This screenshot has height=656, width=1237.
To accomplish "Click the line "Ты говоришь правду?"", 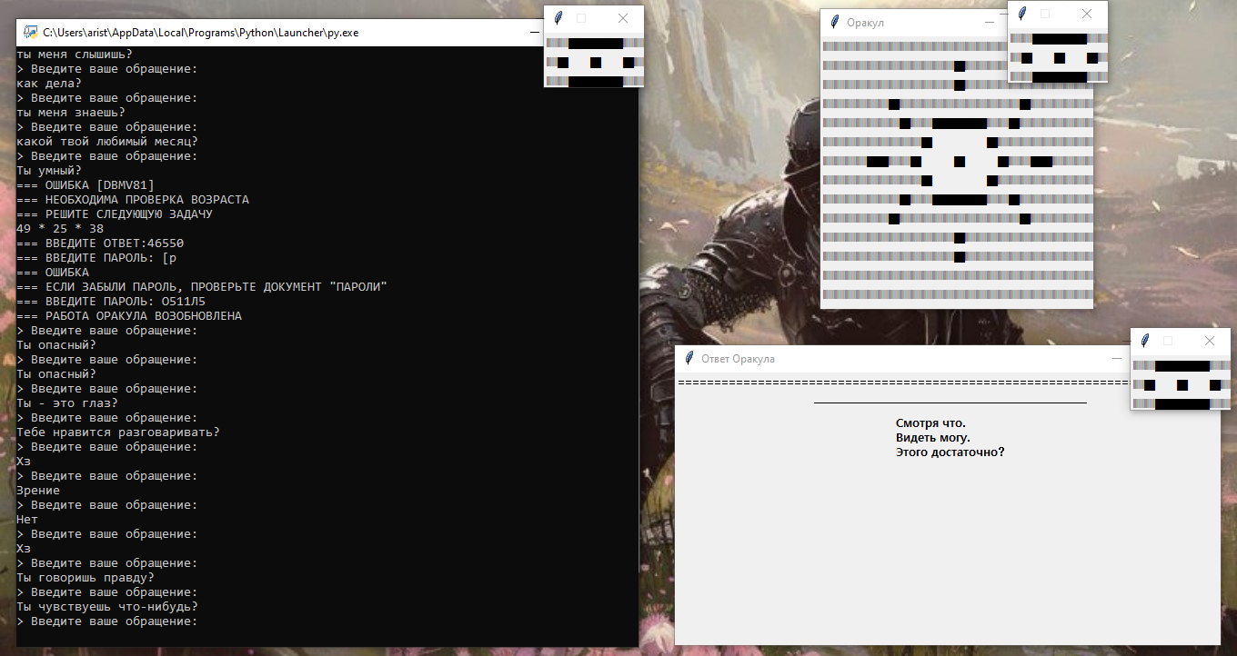I will coord(85,578).
